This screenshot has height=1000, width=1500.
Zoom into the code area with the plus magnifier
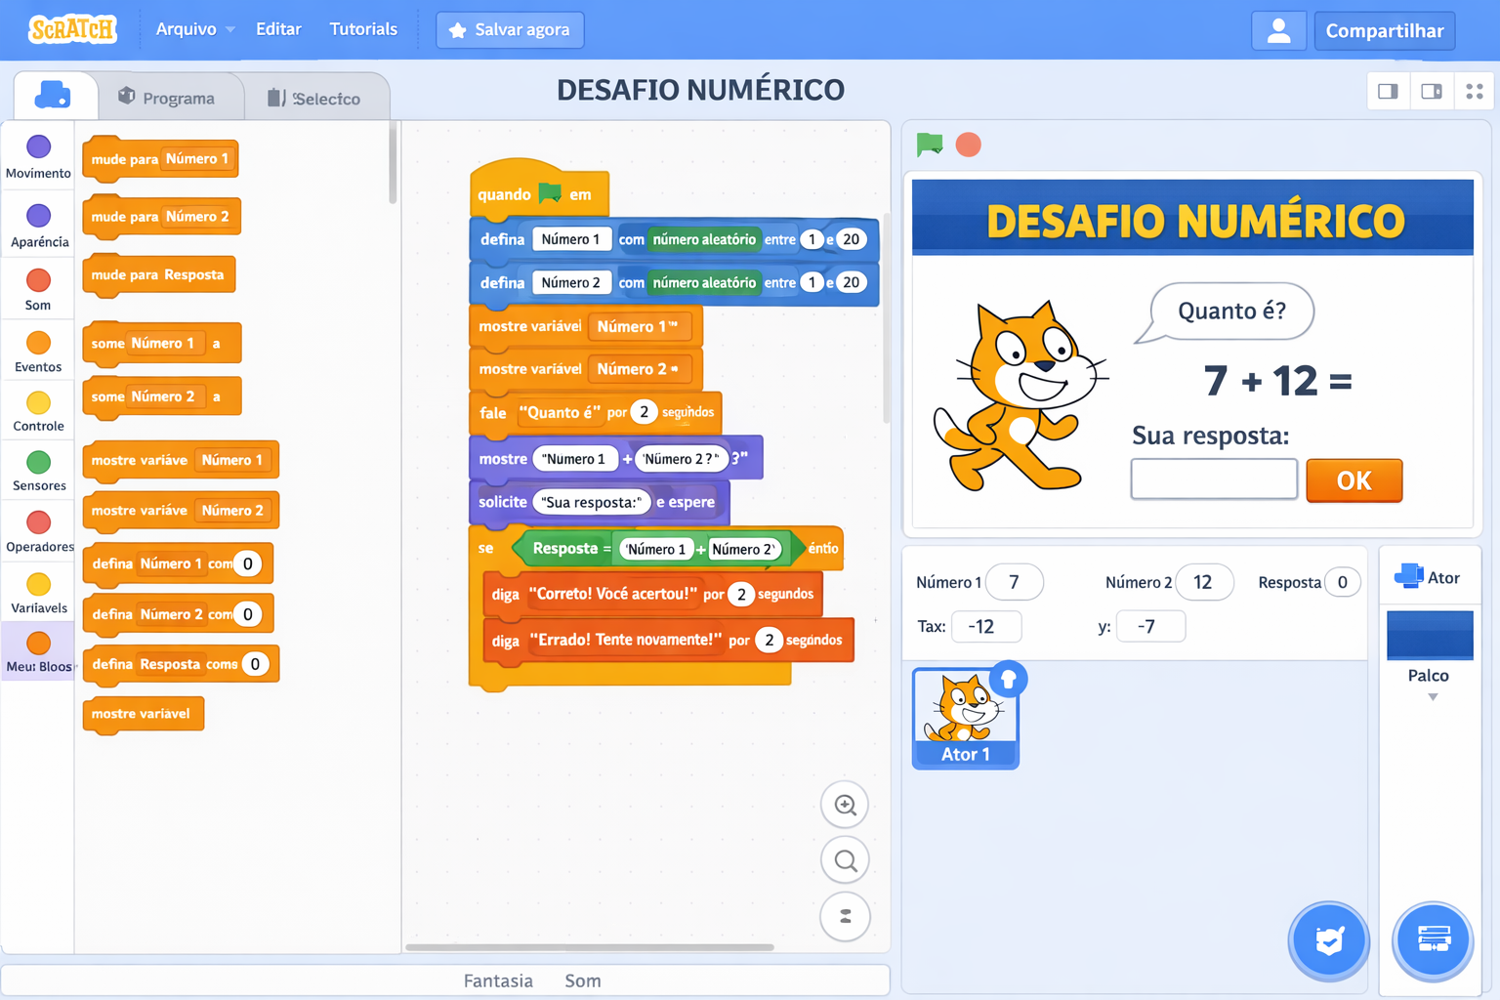click(844, 805)
